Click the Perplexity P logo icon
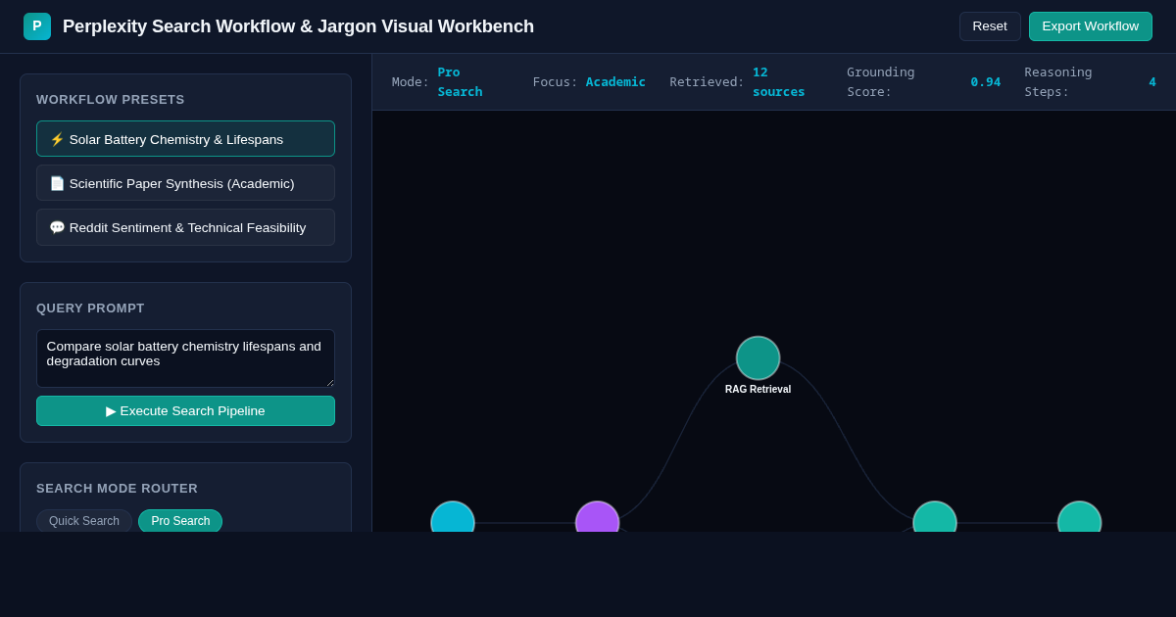 37,26
